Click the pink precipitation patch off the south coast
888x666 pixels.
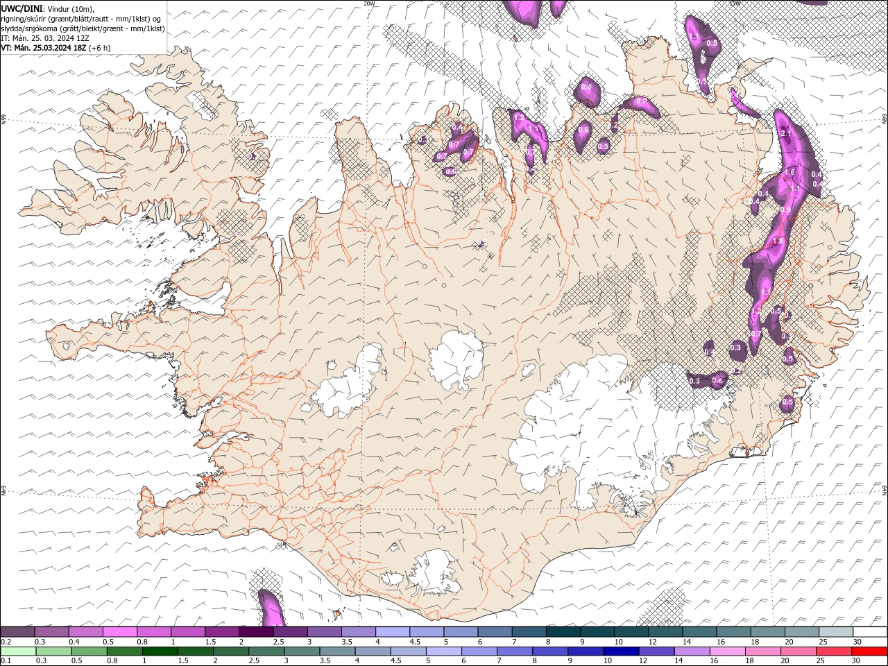point(271,609)
